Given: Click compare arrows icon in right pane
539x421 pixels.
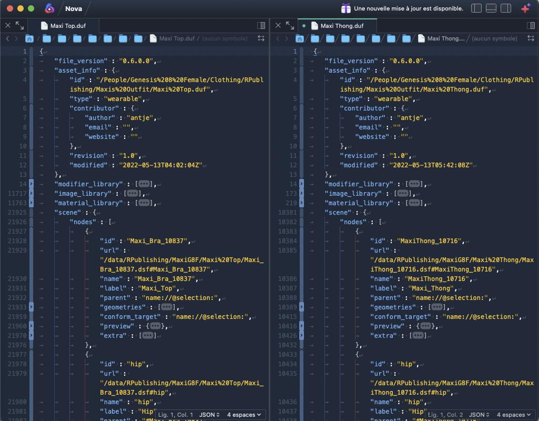Looking at the screenshot, I should pos(531,38).
